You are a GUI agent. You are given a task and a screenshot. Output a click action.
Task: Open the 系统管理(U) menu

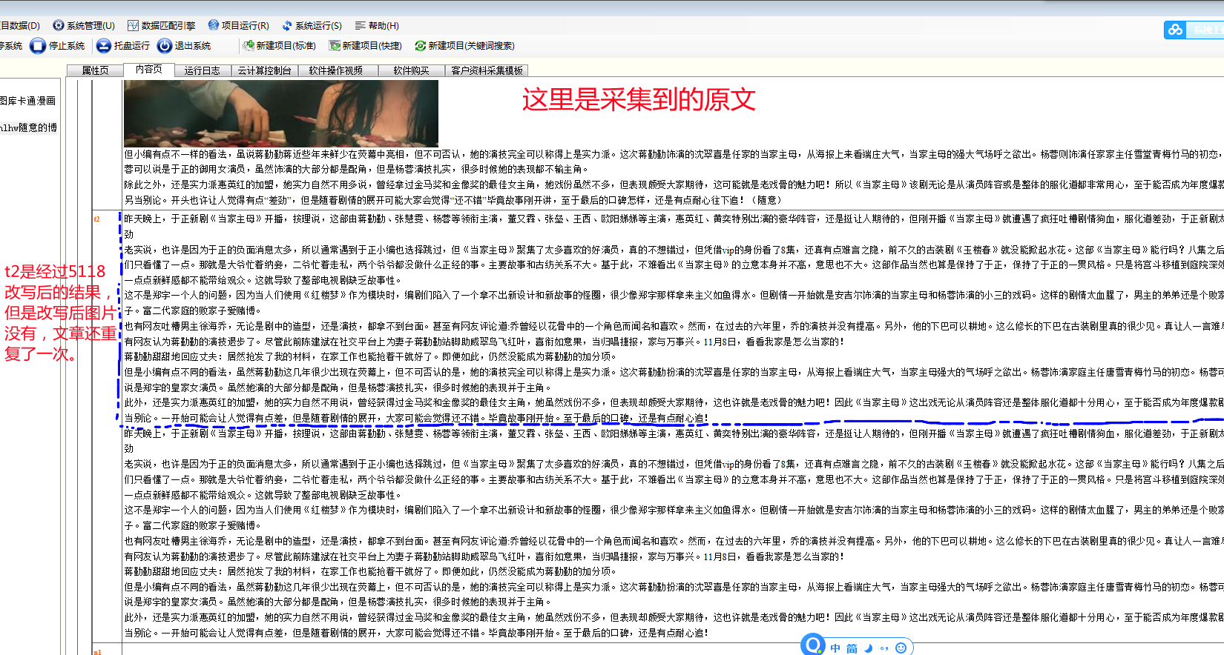pyautogui.click(x=84, y=25)
